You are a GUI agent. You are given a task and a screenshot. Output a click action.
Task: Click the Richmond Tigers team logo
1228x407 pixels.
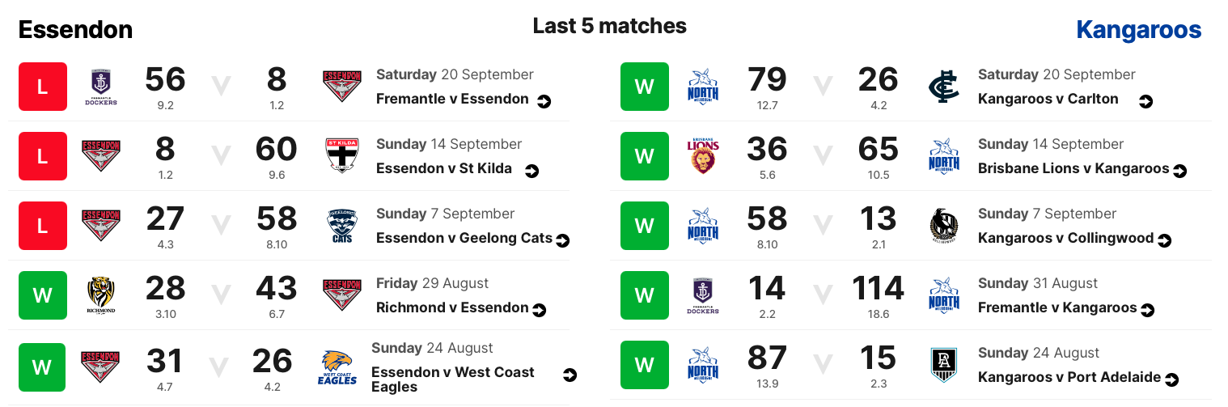103,296
